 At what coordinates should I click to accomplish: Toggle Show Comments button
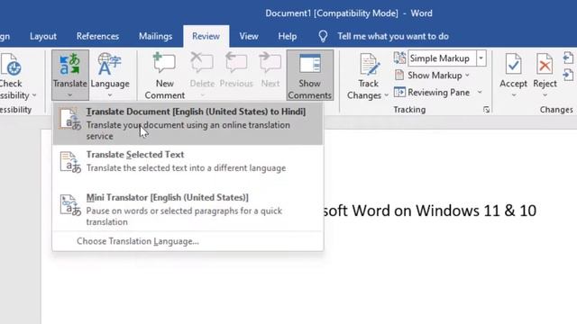(x=310, y=75)
